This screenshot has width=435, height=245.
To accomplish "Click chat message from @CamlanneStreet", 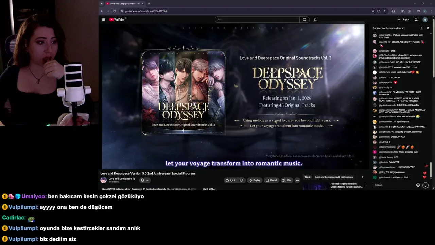I will [394, 167].
